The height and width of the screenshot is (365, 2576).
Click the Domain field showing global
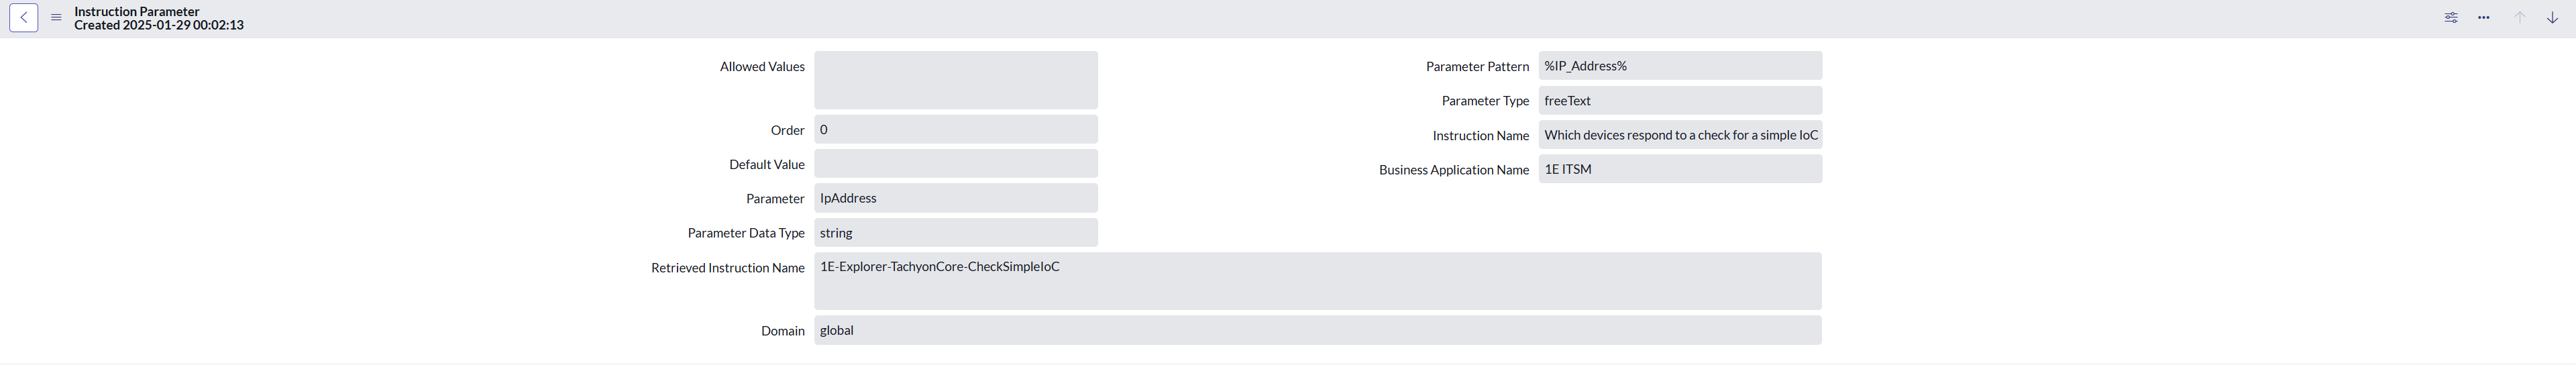click(1317, 331)
